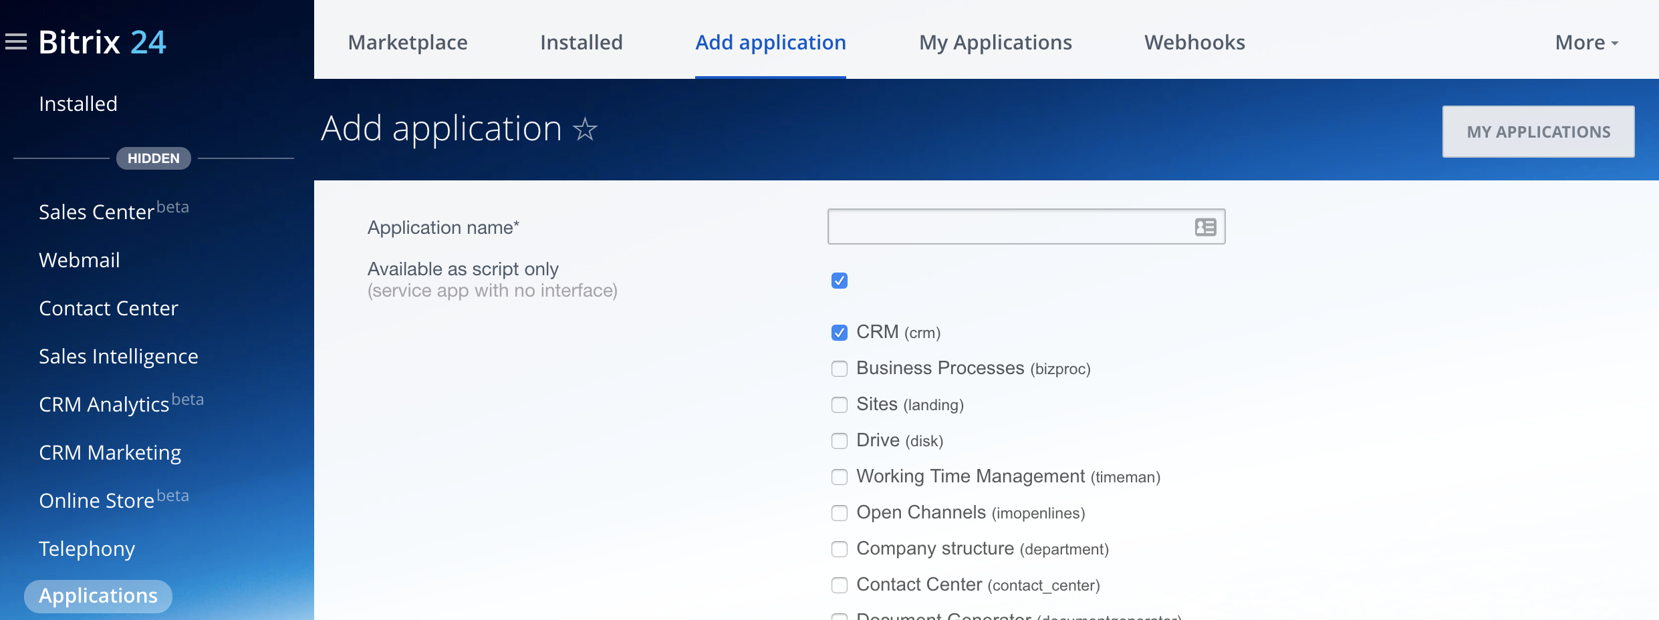Click the Application name text field
The height and width of the screenshot is (620, 1659).
1026,226
